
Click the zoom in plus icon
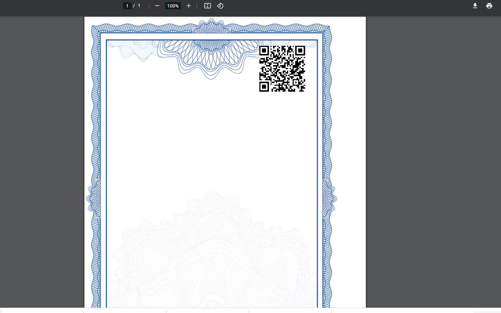[x=189, y=6]
